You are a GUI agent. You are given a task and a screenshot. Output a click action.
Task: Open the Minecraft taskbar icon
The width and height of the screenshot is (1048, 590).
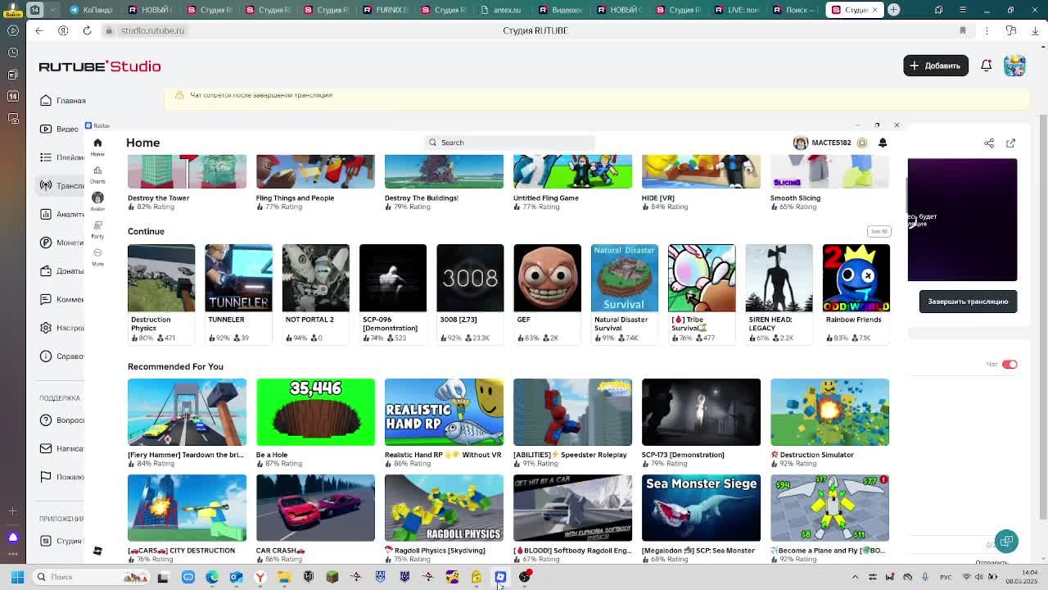(x=332, y=577)
